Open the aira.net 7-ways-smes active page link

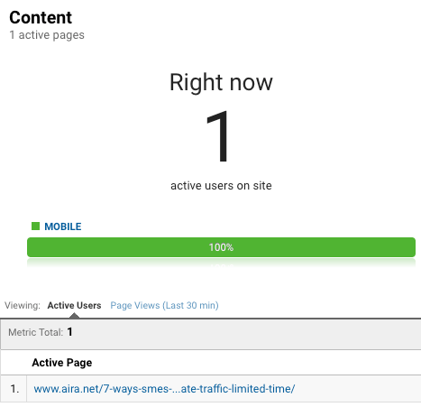(164, 389)
